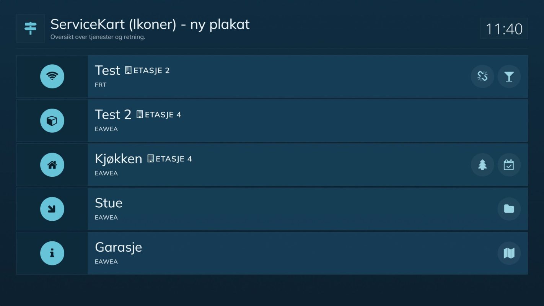Click the Wi-Fi icon in the Test row
This screenshot has width=544, height=306.
coord(52,76)
